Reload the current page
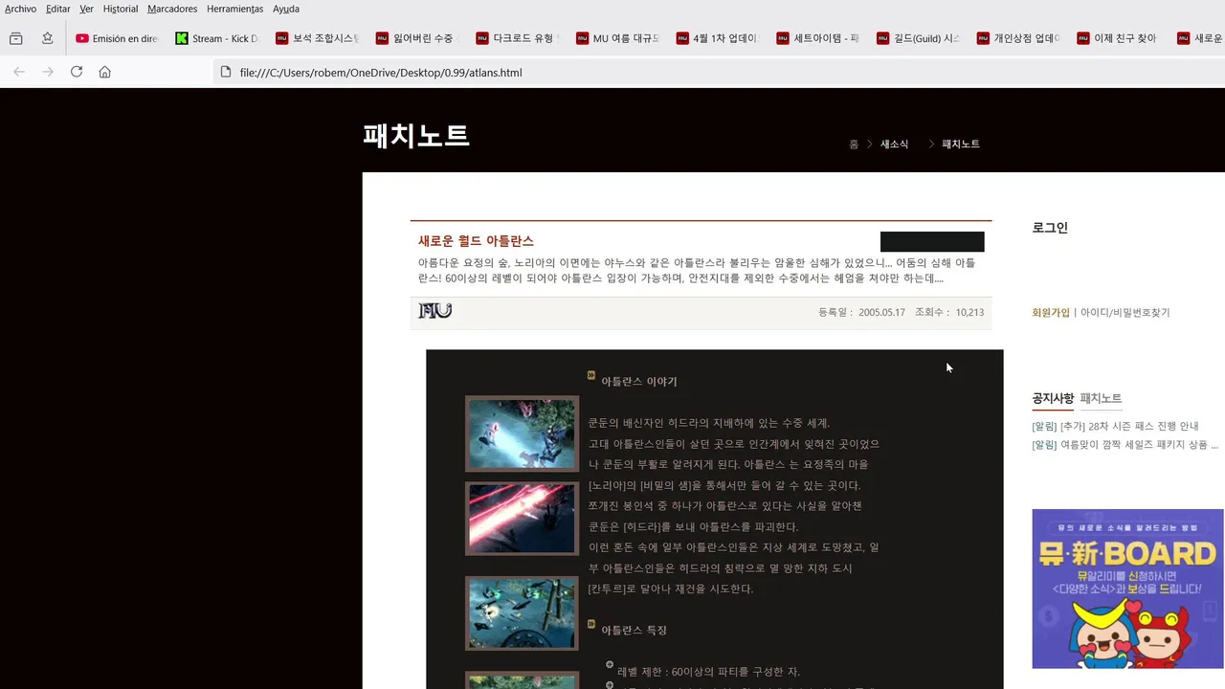This screenshot has width=1225, height=689. point(77,72)
